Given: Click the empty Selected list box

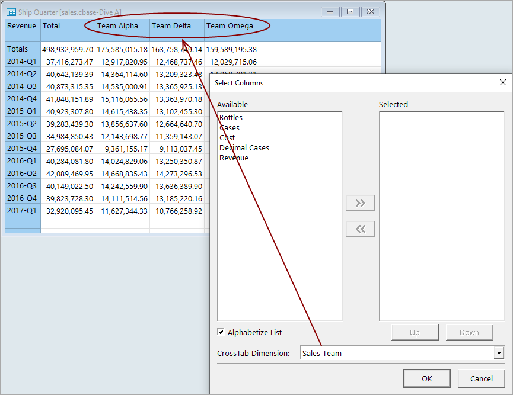Looking at the screenshot, I should tap(441, 216).
